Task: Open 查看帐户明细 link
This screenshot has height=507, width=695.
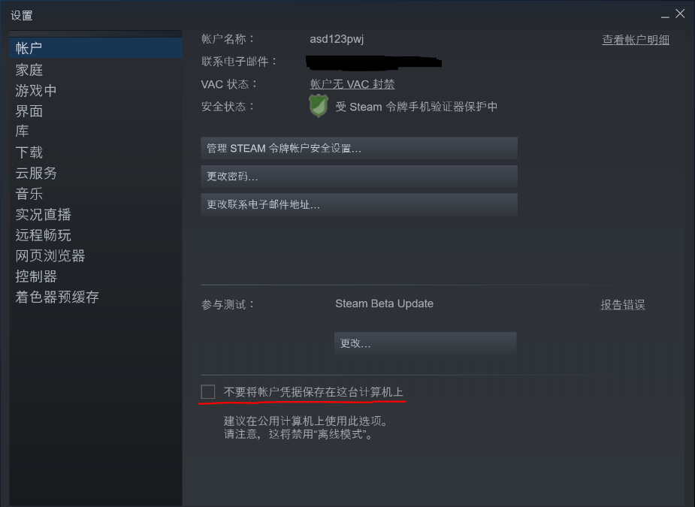Action: [x=635, y=40]
